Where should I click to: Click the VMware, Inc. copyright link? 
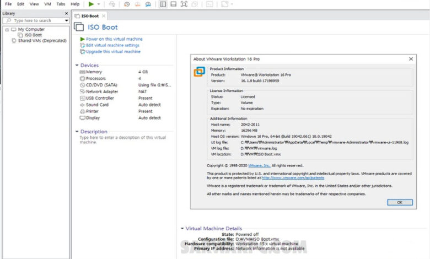[x=259, y=165]
